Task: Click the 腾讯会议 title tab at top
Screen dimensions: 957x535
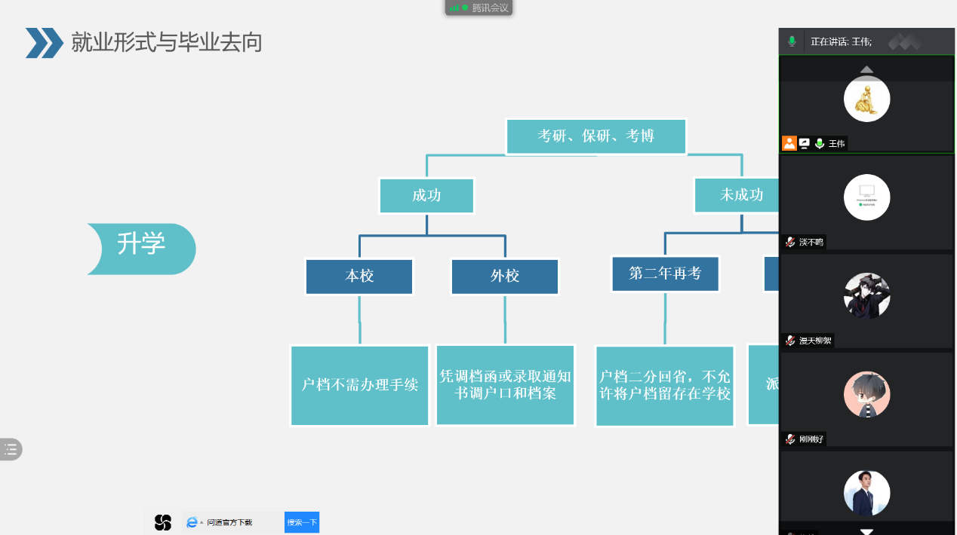Action: pos(489,8)
